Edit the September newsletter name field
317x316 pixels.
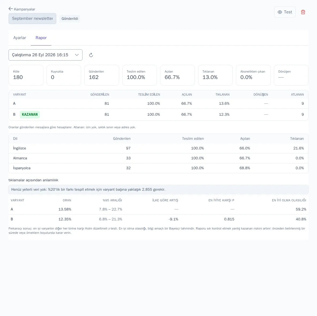tap(32, 18)
